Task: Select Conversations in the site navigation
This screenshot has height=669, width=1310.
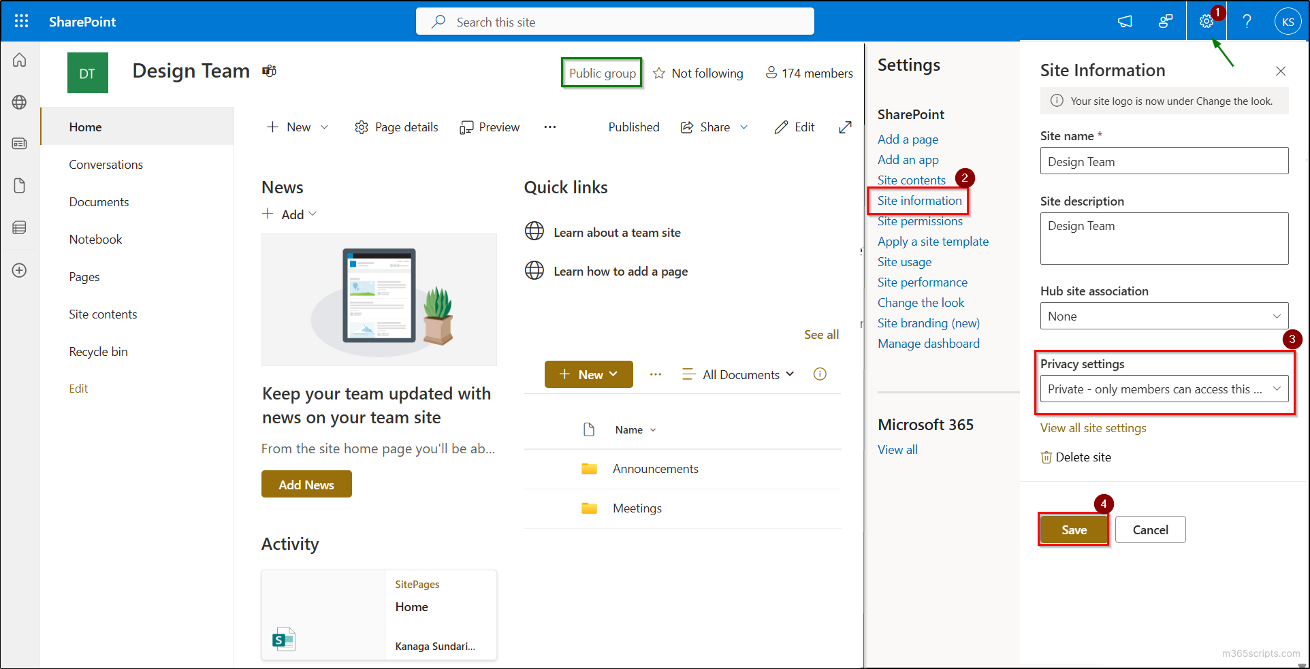Action: click(x=106, y=164)
